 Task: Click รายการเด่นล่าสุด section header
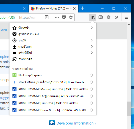coord(22,69)
